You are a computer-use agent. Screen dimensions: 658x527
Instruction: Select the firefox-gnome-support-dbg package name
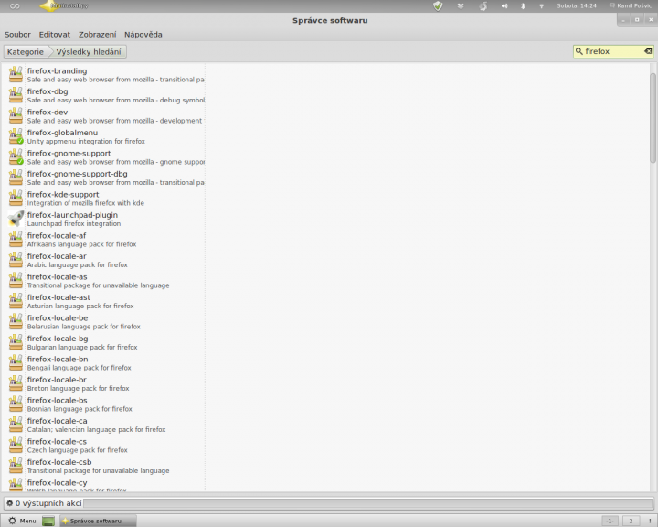pyautogui.click(x=77, y=174)
